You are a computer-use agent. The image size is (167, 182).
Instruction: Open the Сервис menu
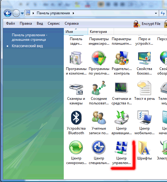click(x=54, y=23)
